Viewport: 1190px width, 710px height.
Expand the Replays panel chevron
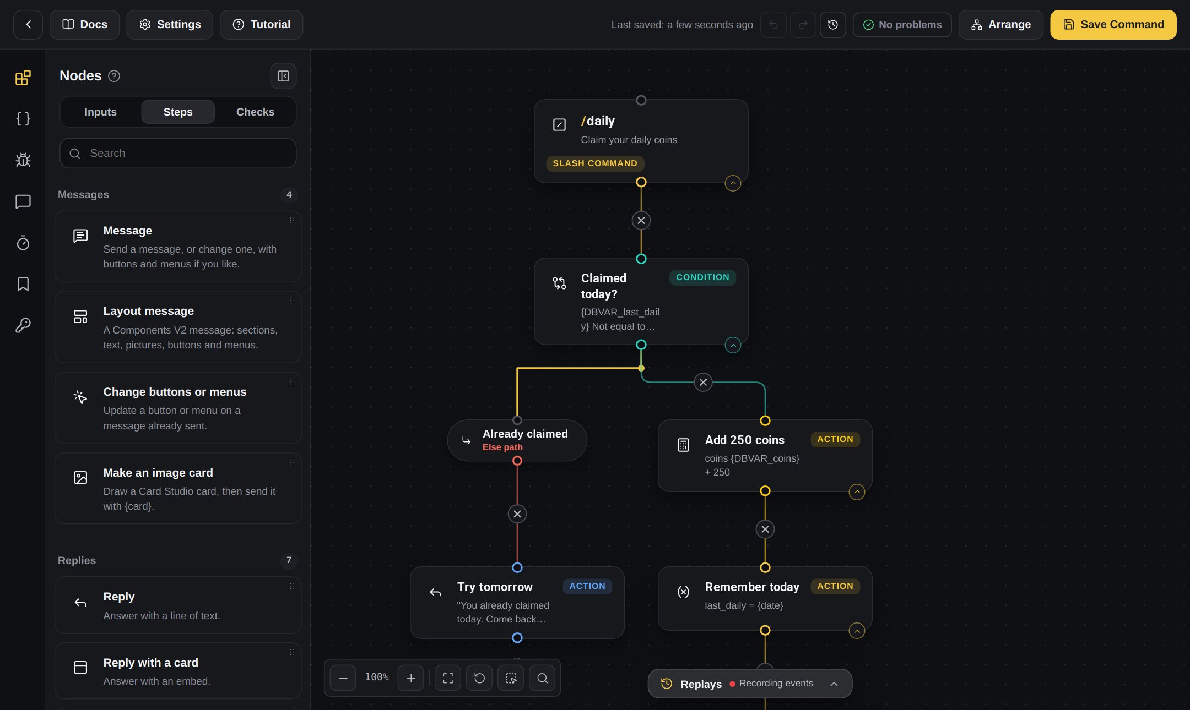834,684
